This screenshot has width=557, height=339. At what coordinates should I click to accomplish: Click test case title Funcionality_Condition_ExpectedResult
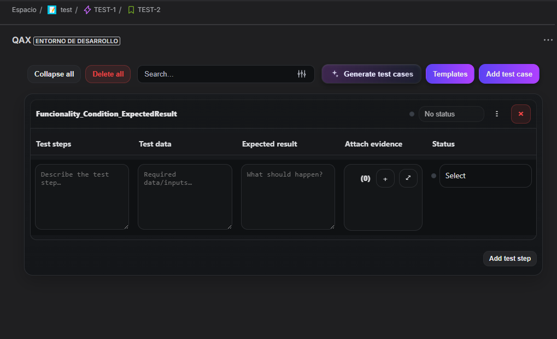click(x=106, y=114)
